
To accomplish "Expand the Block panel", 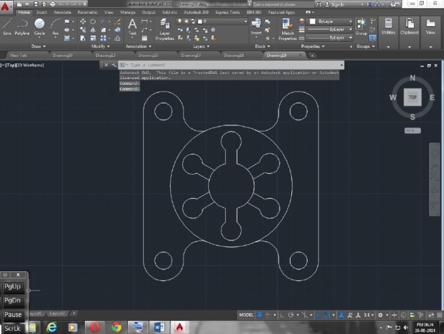I will [x=262, y=46].
